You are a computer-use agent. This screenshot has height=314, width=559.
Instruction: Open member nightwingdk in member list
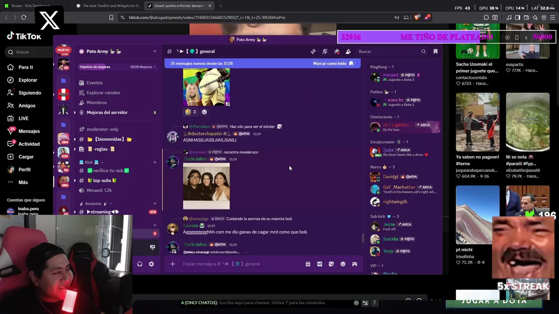click(x=404, y=201)
